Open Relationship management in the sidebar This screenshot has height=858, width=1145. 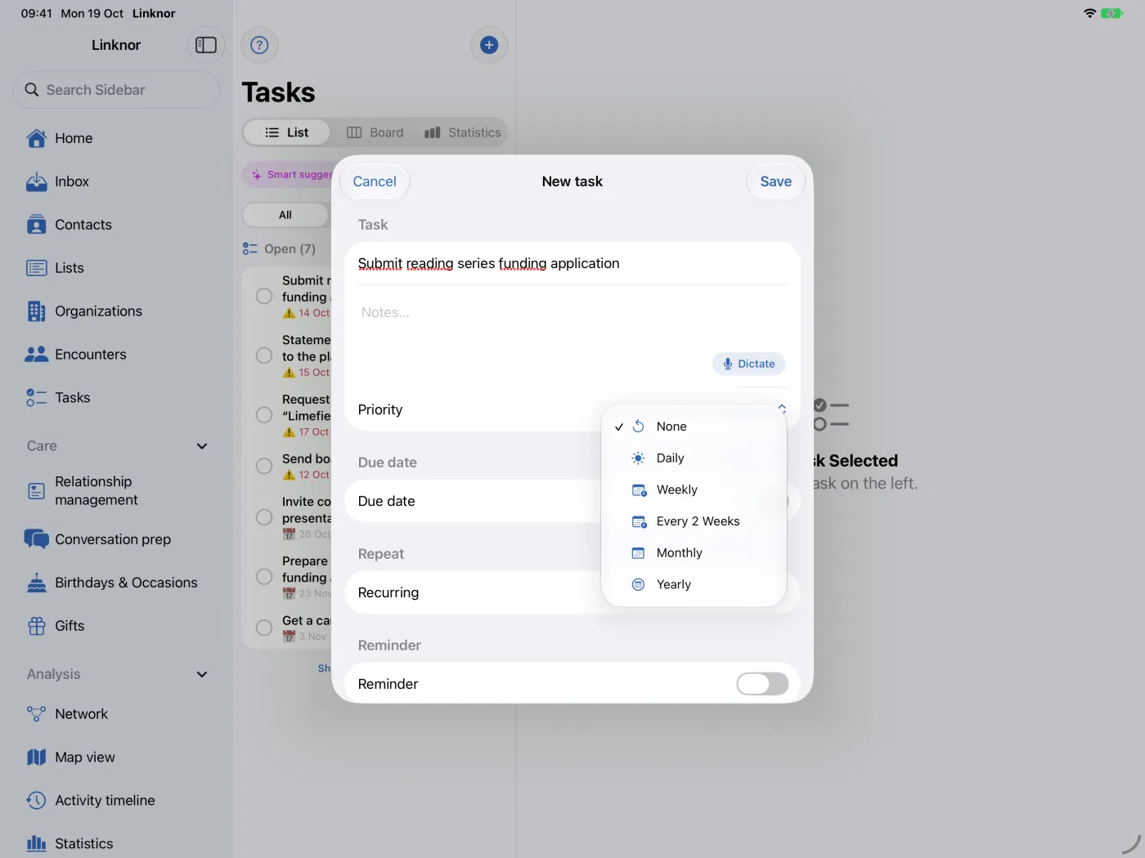pyautogui.click(x=116, y=490)
